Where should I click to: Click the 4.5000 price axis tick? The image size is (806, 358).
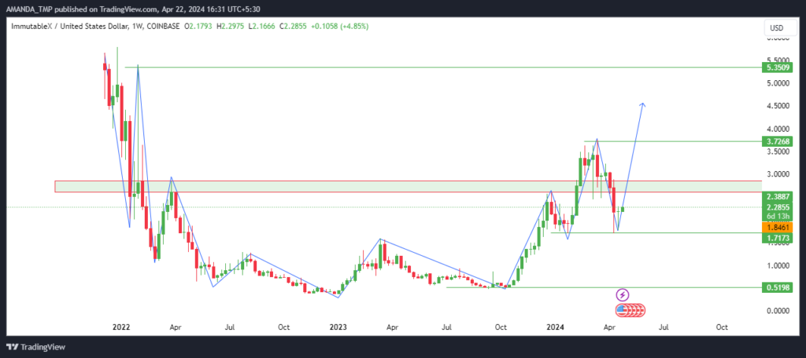[x=777, y=106]
